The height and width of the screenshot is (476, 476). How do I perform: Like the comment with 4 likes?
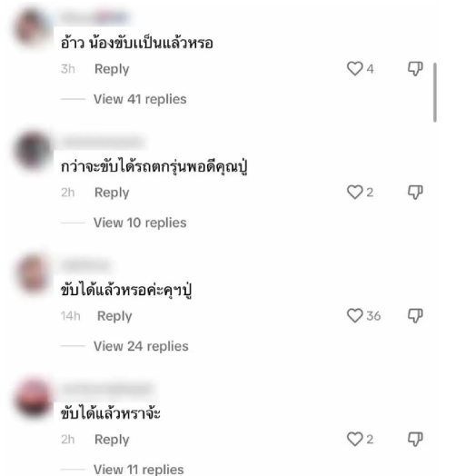tap(354, 69)
